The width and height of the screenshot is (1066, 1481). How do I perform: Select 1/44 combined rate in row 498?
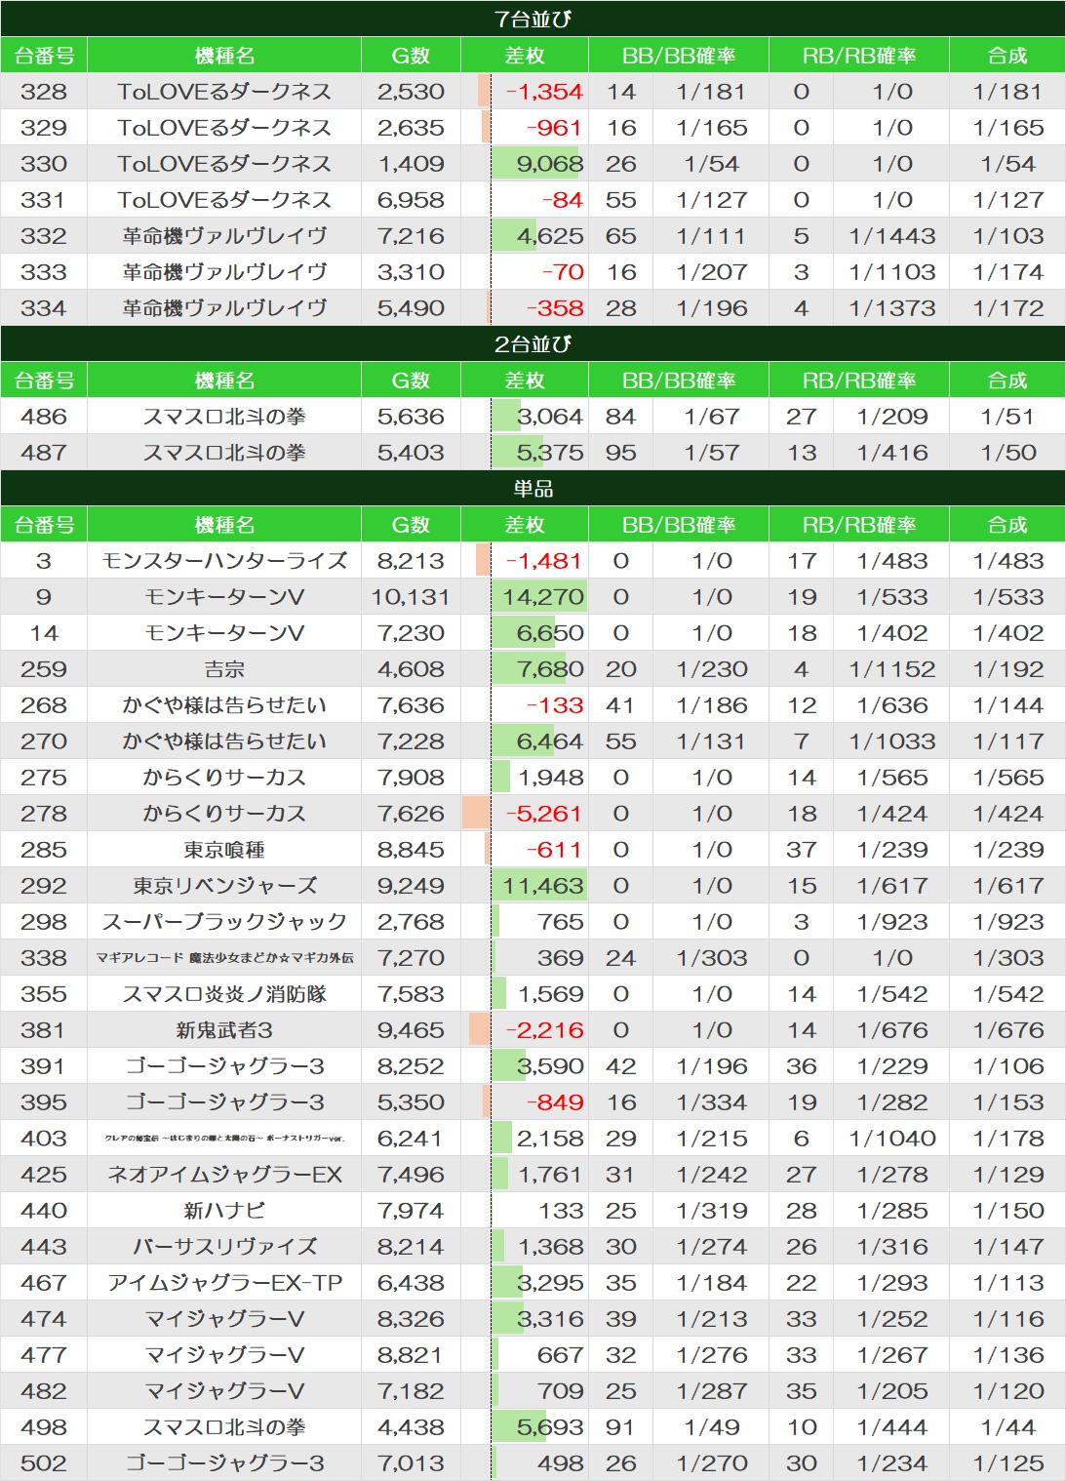[1007, 1427]
